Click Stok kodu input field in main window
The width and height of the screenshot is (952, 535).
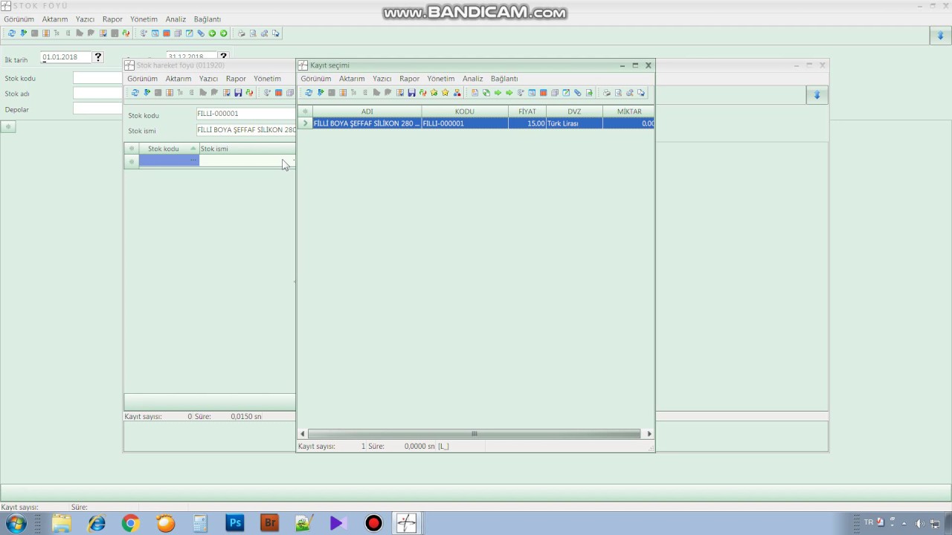pos(97,78)
